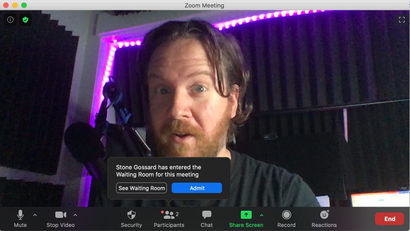The height and width of the screenshot is (231, 410).
Task: Click the See Waiting Room button
Action: [141, 188]
